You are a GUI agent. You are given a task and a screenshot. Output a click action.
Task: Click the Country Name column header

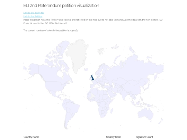32,137
